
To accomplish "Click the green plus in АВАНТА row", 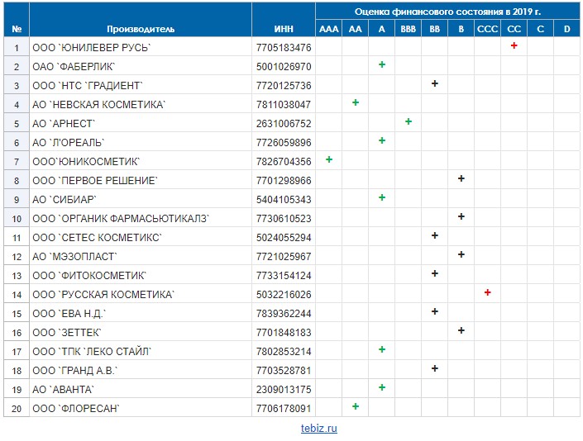I will (x=382, y=387).
